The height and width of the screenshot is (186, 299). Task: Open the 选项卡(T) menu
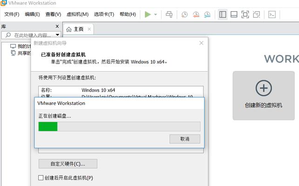click(104, 14)
